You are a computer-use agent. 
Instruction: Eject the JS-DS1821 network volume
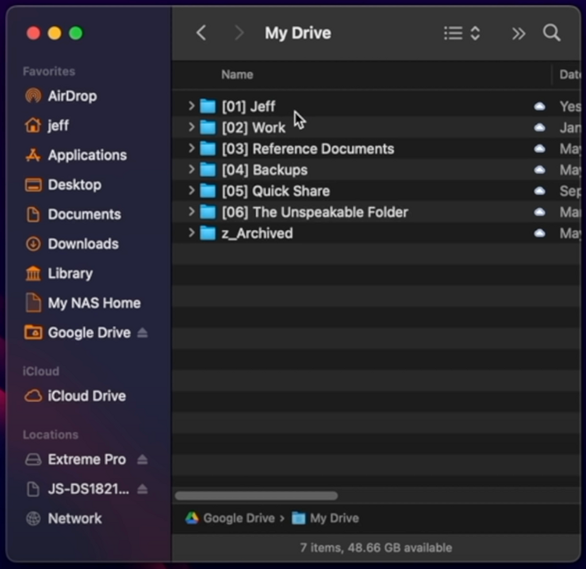coord(142,489)
